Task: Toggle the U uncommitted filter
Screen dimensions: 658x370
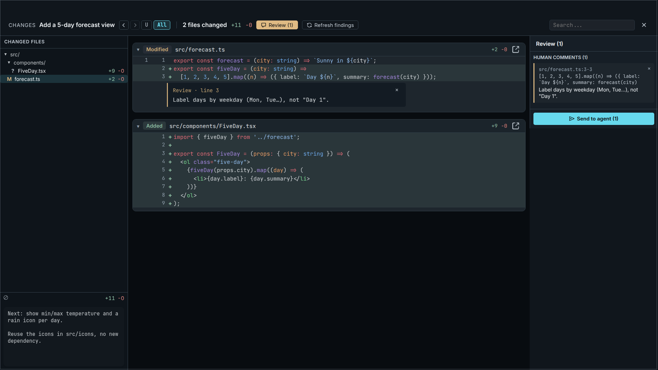Action: click(x=146, y=25)
